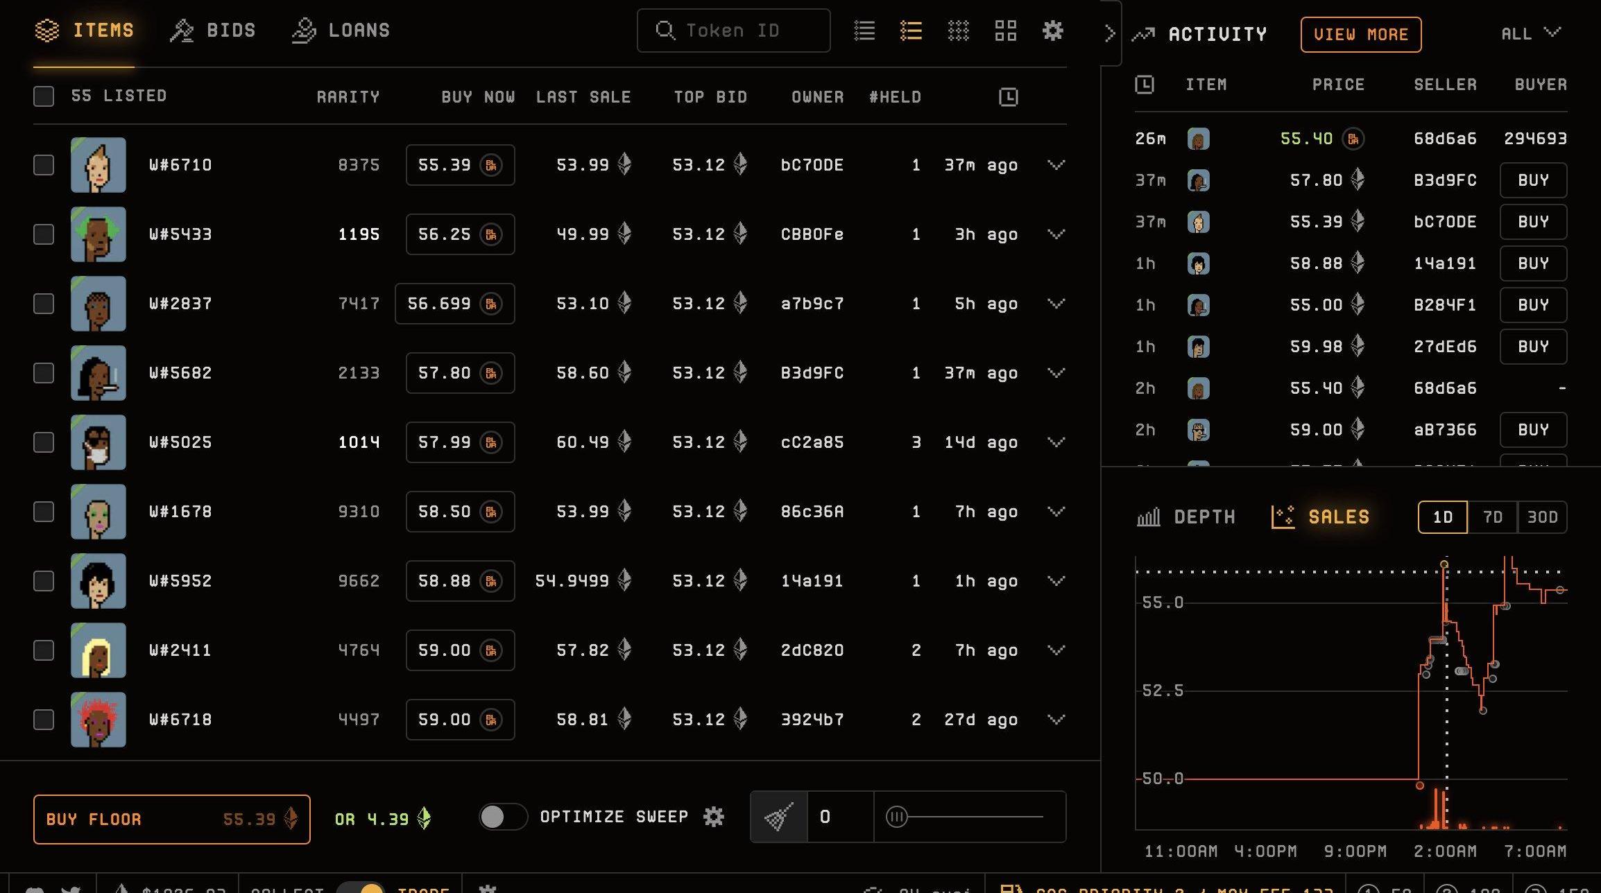1601x893 pixels.
Task: Select the small grid view icon
Action: pyautogui.click(x=958, y=31)
